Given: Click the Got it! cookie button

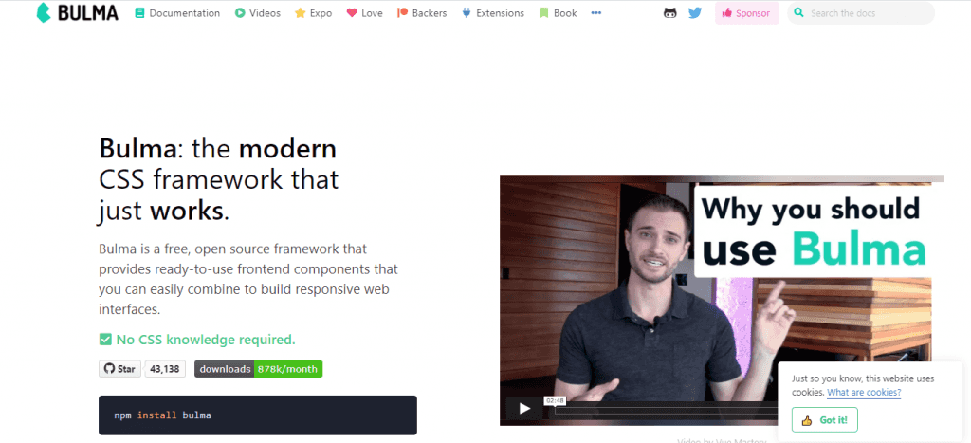Looking at the screenshot, I should (824, 420).
